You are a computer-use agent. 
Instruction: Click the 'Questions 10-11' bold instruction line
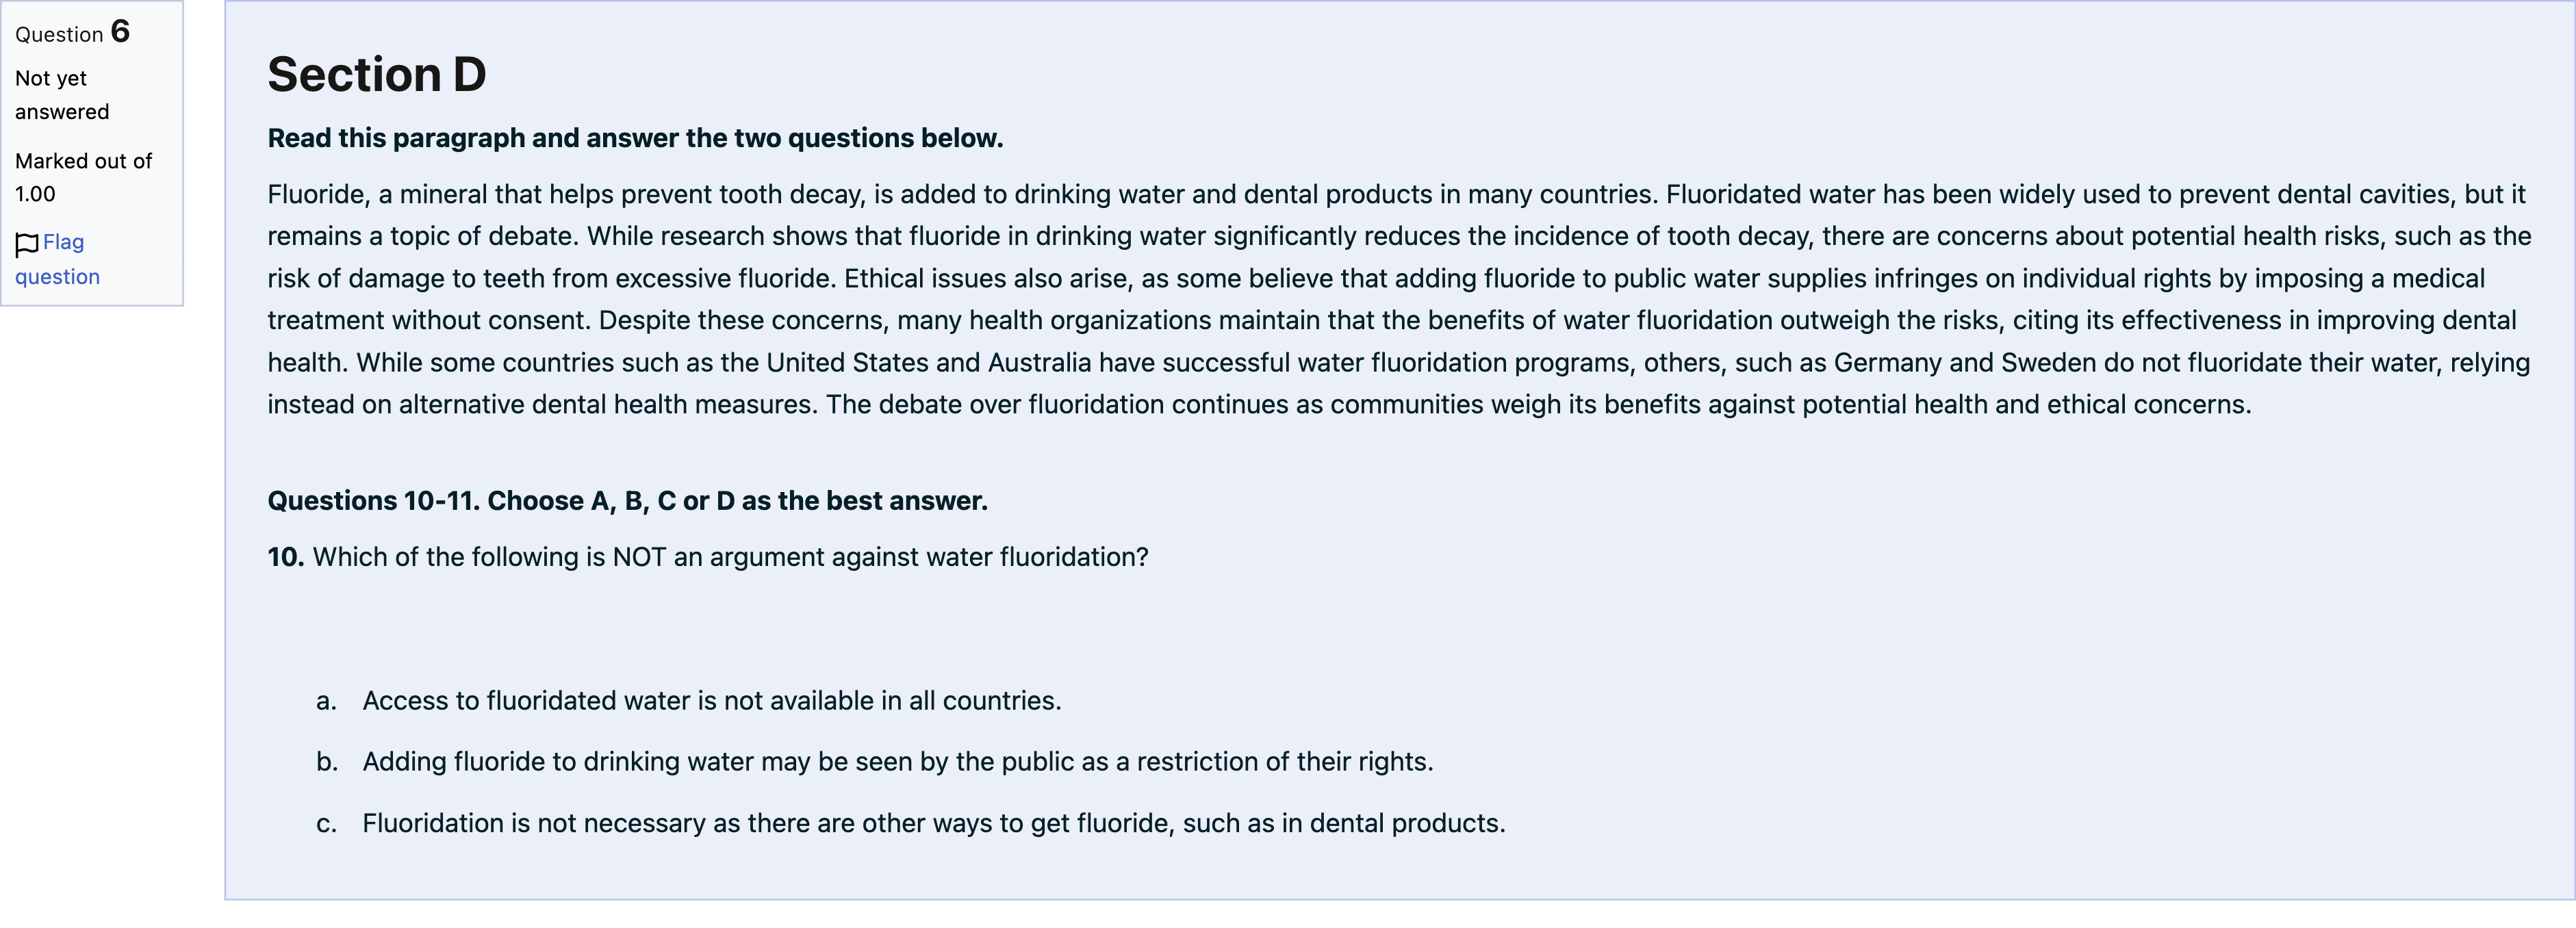pyautogui.click(x=627, y=501)
